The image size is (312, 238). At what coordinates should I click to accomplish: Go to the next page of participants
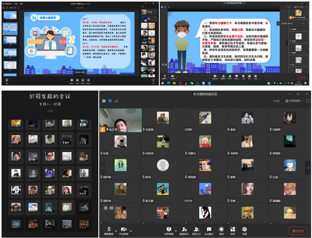(308, 168)
